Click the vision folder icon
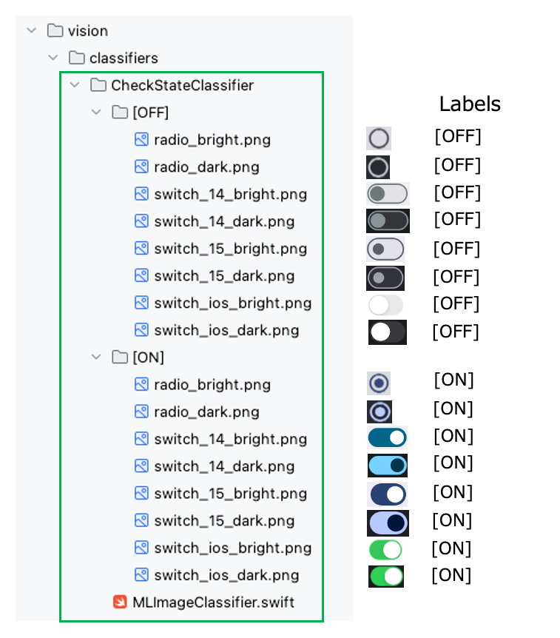Screen dimensions: 560x638 tap(55, 30)
